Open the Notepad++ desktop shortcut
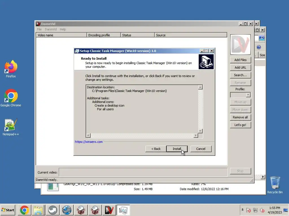This screenshot has height=216, width=289. coord(11,127)
